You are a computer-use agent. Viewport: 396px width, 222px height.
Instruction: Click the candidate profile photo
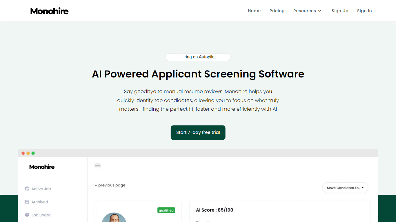(114, 217)
